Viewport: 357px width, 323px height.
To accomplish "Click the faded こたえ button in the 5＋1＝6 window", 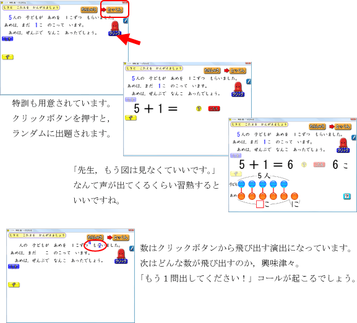I will pyautogui.click(x=319, y=165).
